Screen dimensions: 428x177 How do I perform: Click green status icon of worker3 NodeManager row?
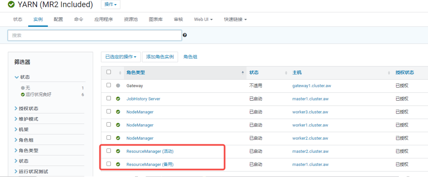(x=118, y=112)
